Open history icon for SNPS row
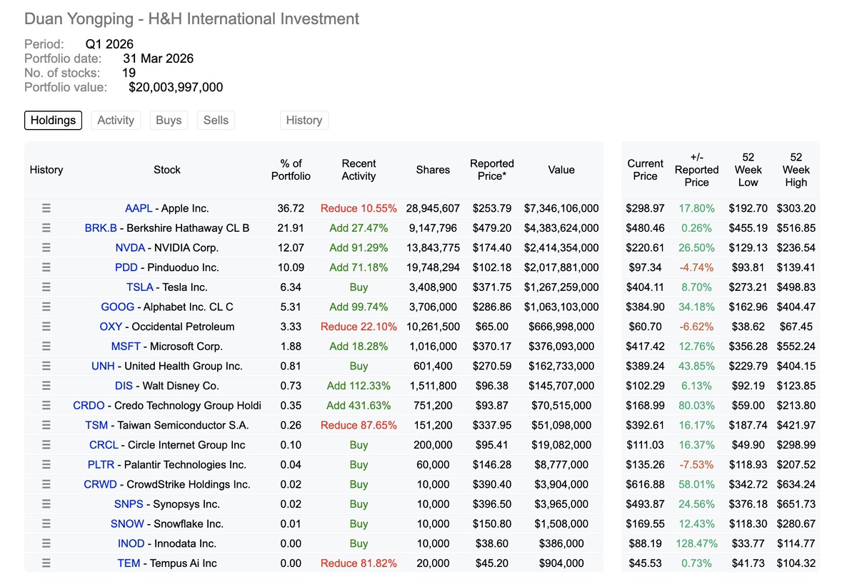 pos(46,504)
